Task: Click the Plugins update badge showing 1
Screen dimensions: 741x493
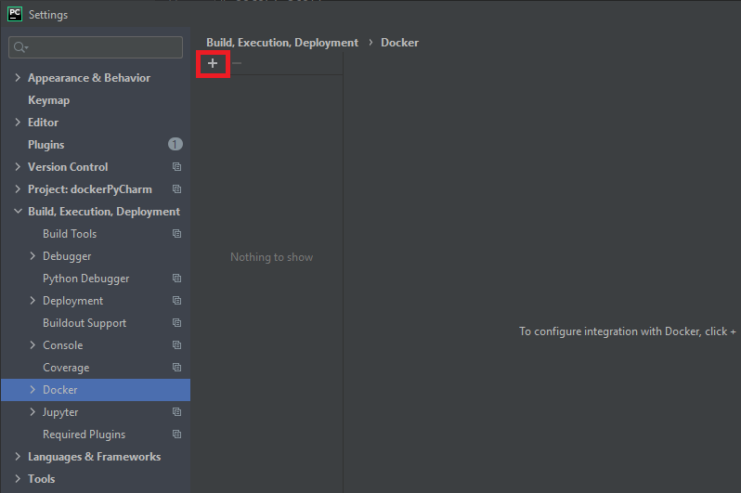Action: 175,144
